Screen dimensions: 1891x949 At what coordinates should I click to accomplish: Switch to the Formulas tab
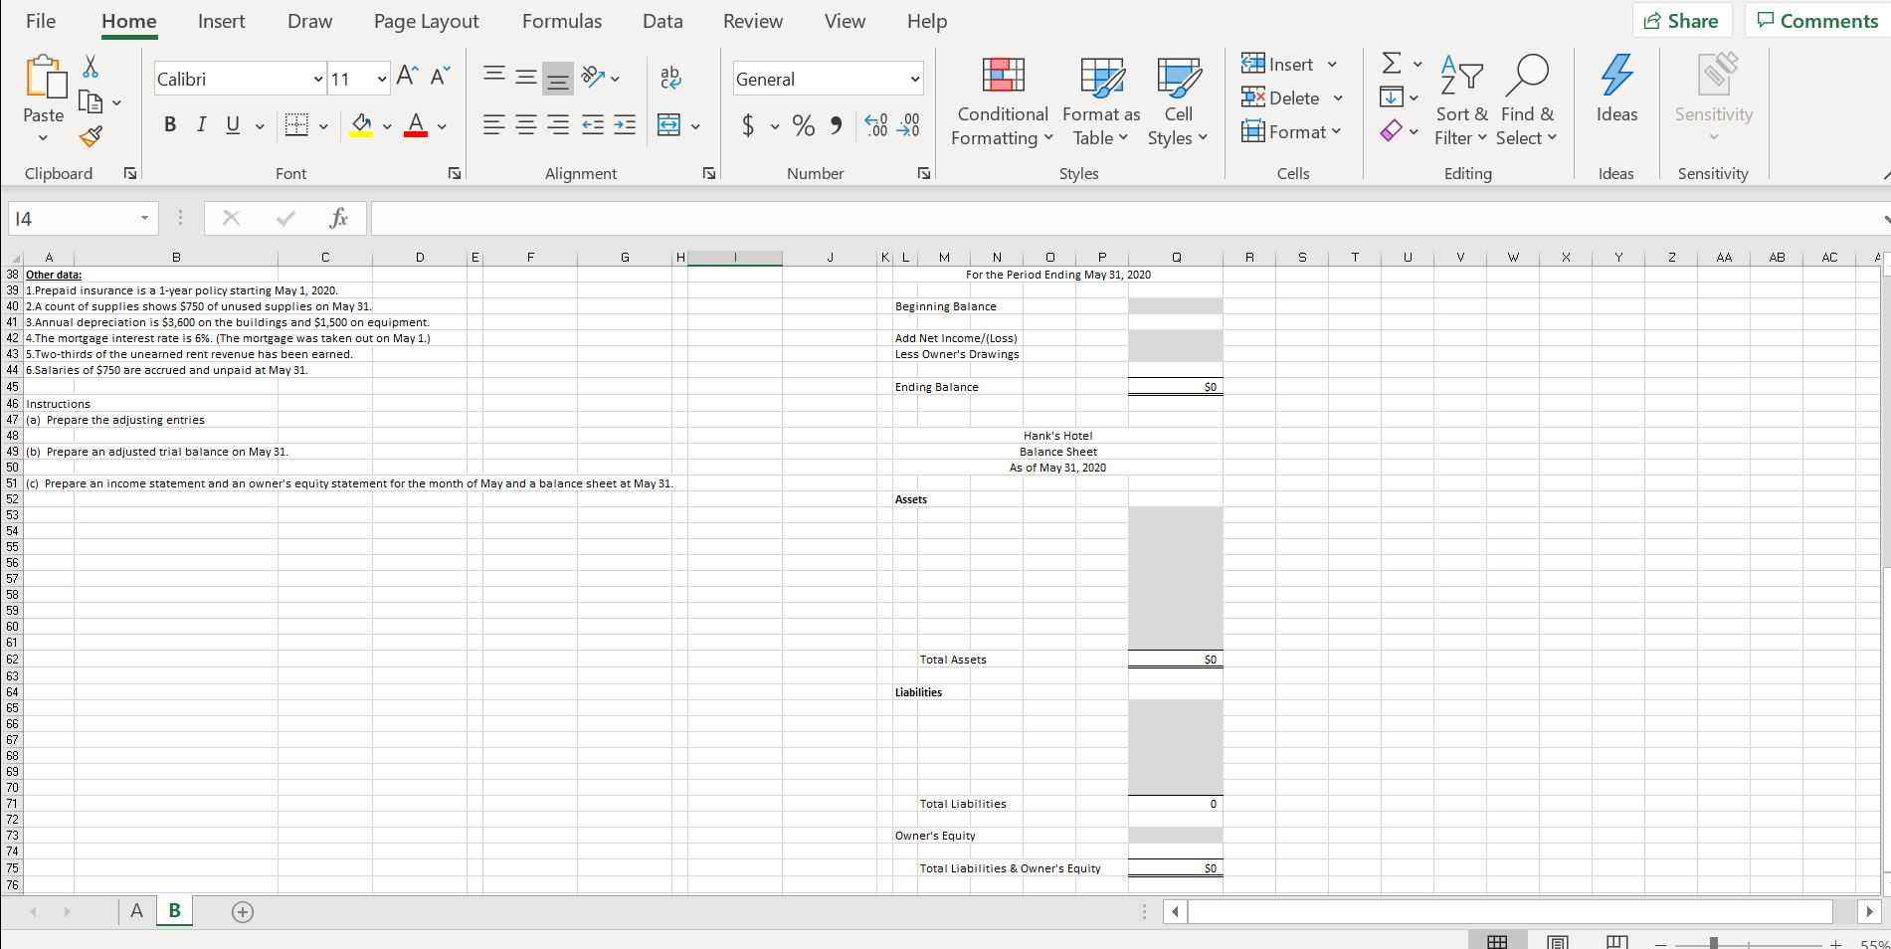562,21
